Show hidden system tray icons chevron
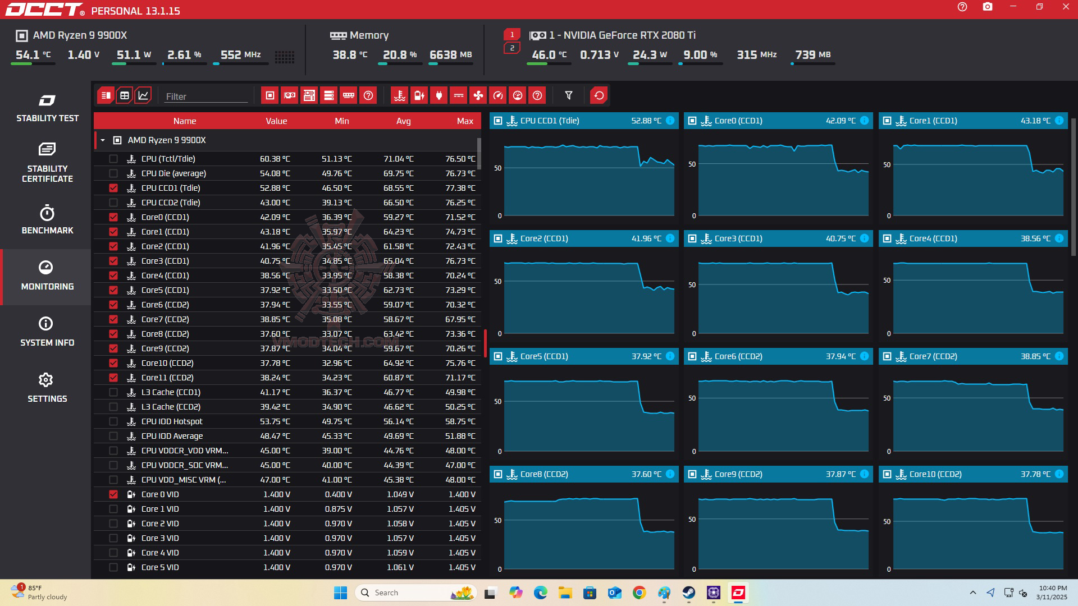The width and height of the screenshot is (1078, 606). click(x=972, y=593)
